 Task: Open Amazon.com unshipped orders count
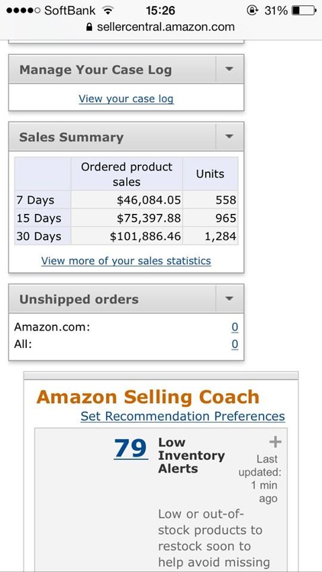[x=235, y=327]
